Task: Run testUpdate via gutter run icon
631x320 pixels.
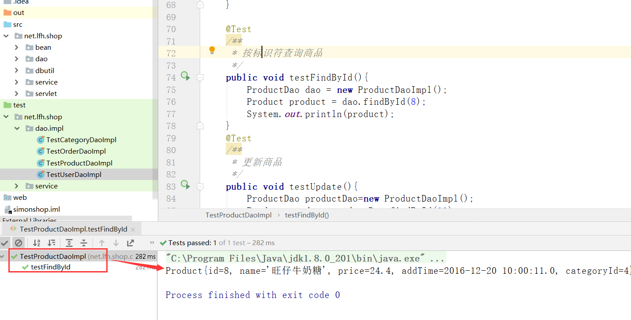Action: 185,185
